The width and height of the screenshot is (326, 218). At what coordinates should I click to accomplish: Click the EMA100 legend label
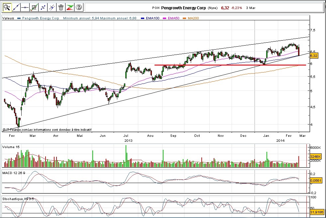click(x=153, y=18)
